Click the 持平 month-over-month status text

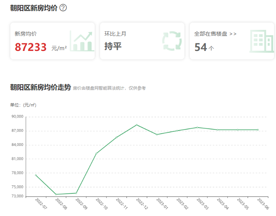click(113, 46)
